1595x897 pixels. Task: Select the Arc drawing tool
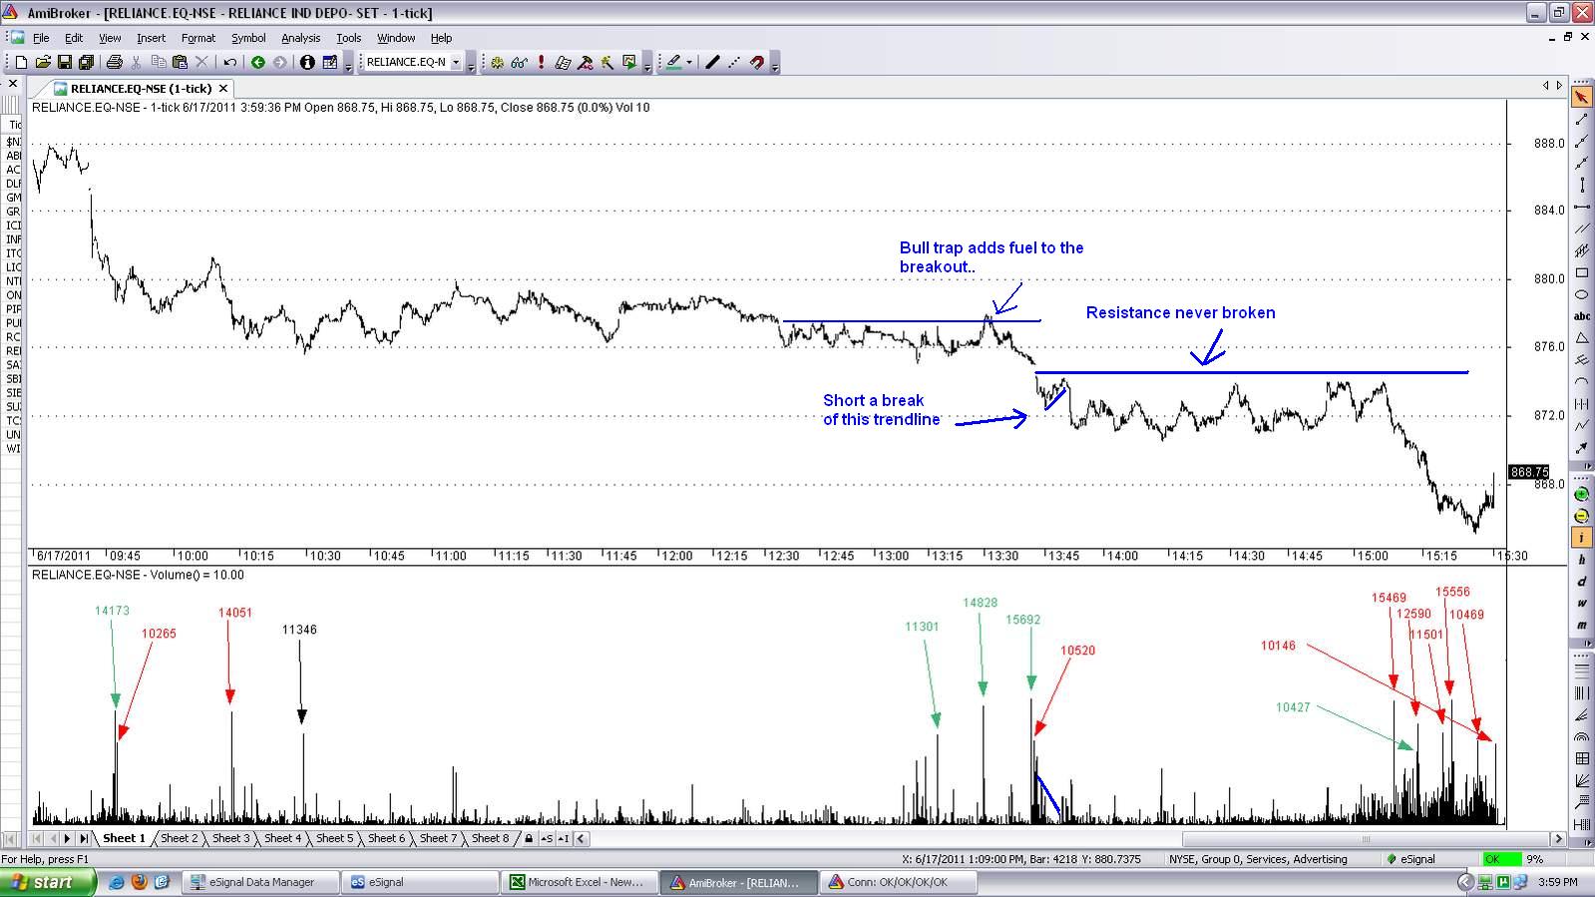1581,381
